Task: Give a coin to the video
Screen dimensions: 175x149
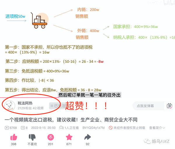Action: 51,137
